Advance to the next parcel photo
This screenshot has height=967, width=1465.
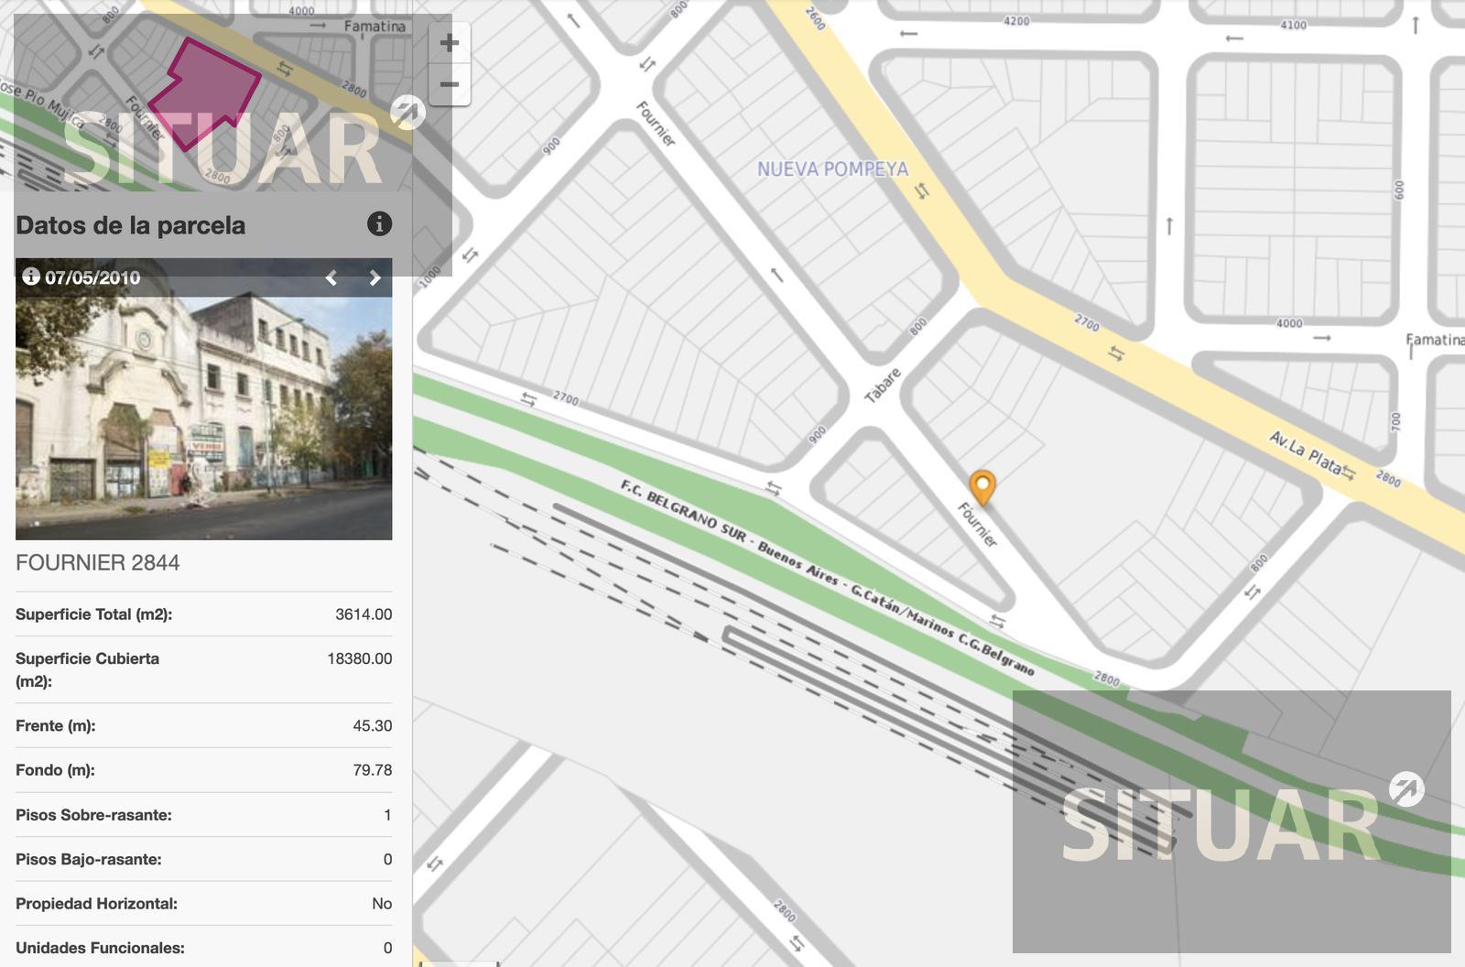[374, 278]
